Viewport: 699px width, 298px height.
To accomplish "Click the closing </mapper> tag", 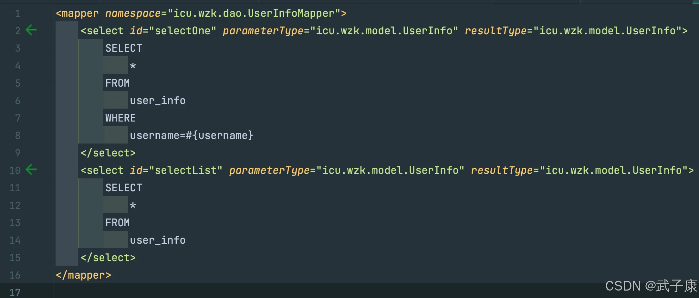I will tap(83, 275).
